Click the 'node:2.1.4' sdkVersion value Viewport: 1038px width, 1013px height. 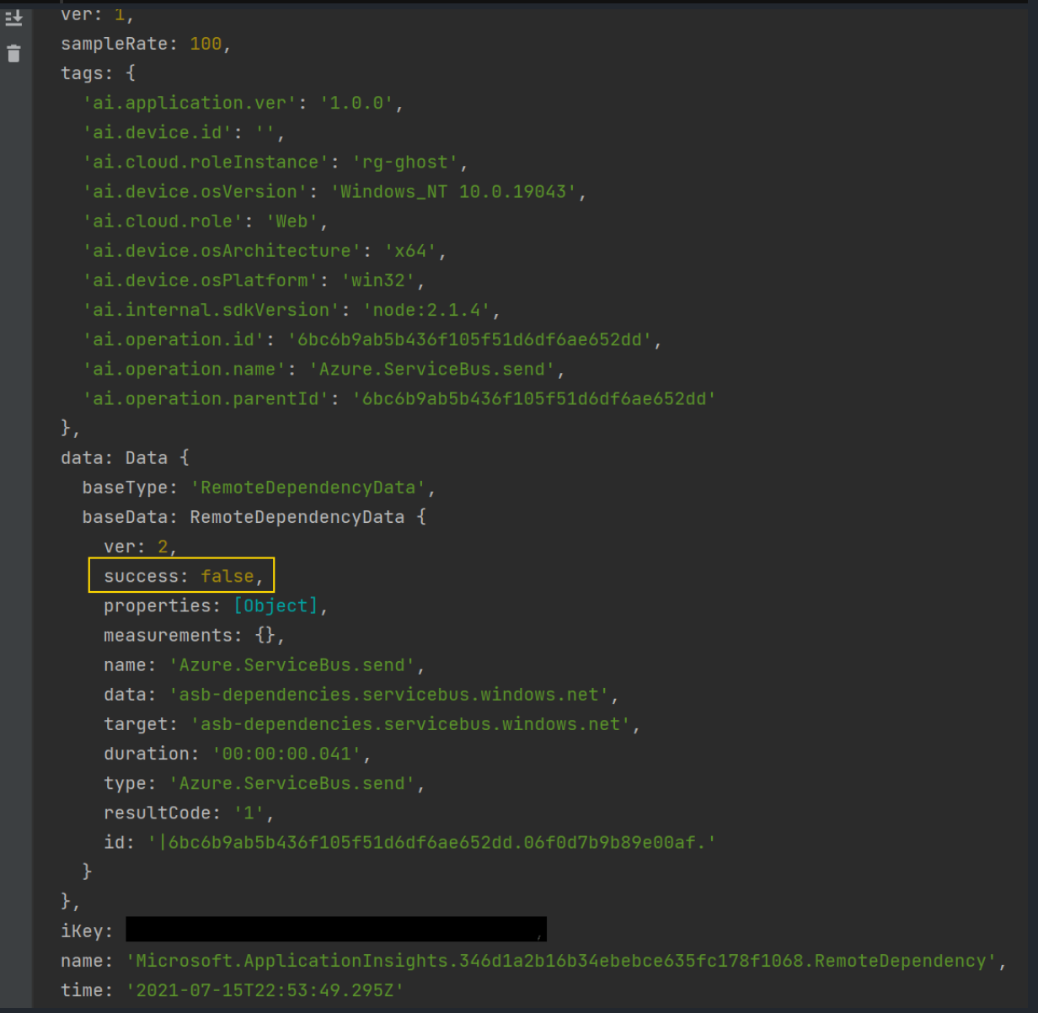pos(426,310)
